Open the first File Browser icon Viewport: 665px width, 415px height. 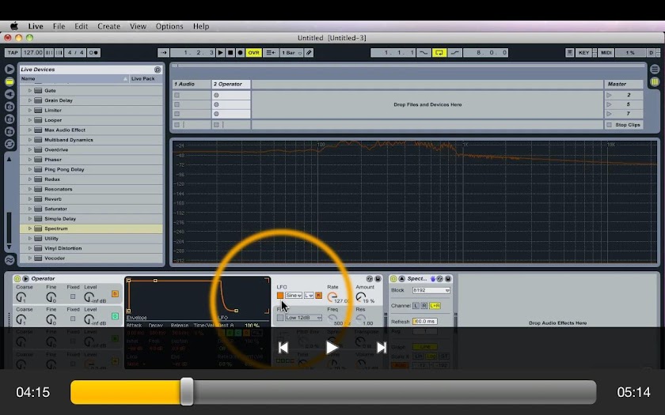pyautogui.click(x=9, y=107)
